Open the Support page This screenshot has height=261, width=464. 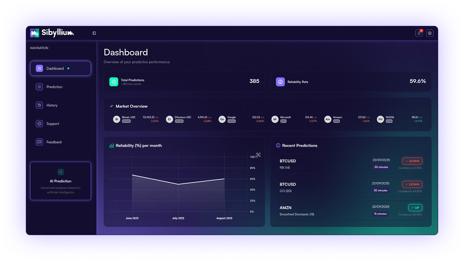(x=52, y=124)
